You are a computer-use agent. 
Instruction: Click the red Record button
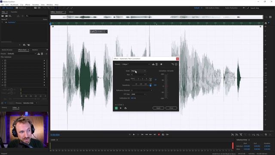tap(159, 135)
